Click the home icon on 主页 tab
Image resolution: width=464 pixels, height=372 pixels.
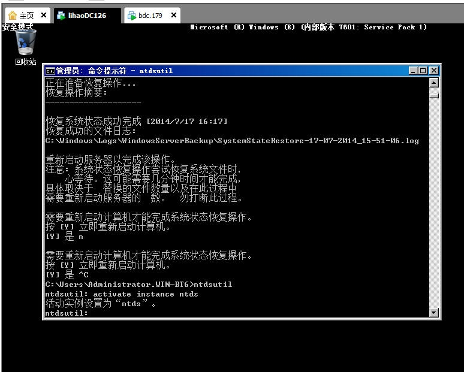coord(13,16)
